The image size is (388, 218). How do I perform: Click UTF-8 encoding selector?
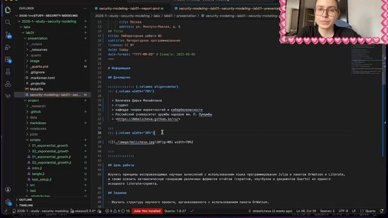pyautogui.click(x=344, y=211)
